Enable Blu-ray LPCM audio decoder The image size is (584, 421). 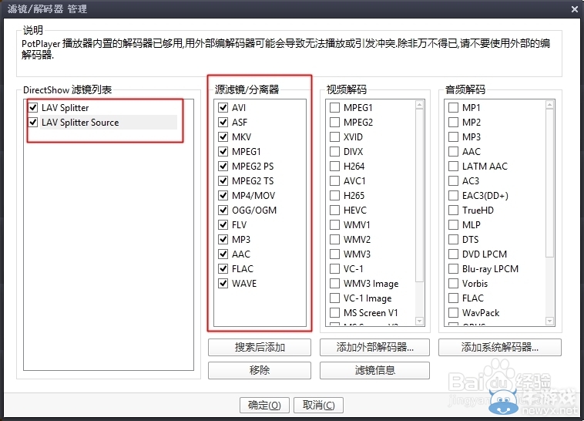453,269
